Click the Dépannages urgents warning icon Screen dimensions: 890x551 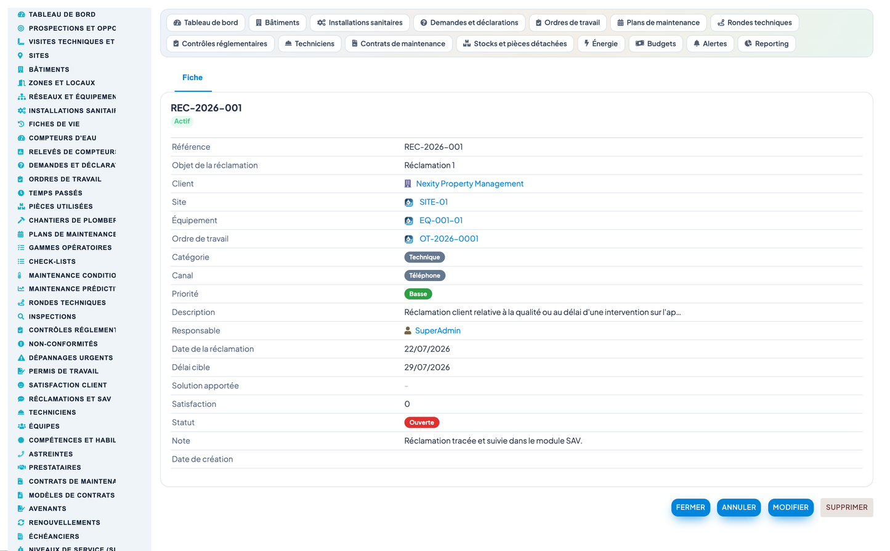[21, 358]
